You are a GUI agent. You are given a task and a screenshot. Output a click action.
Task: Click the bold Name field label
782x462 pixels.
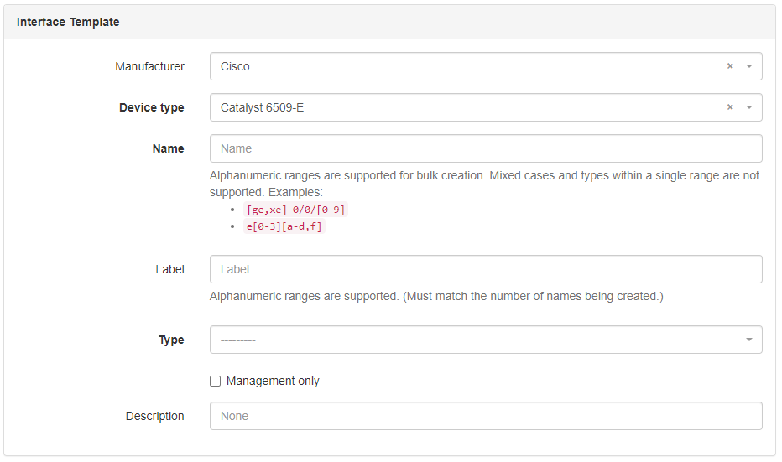point(168,148)
